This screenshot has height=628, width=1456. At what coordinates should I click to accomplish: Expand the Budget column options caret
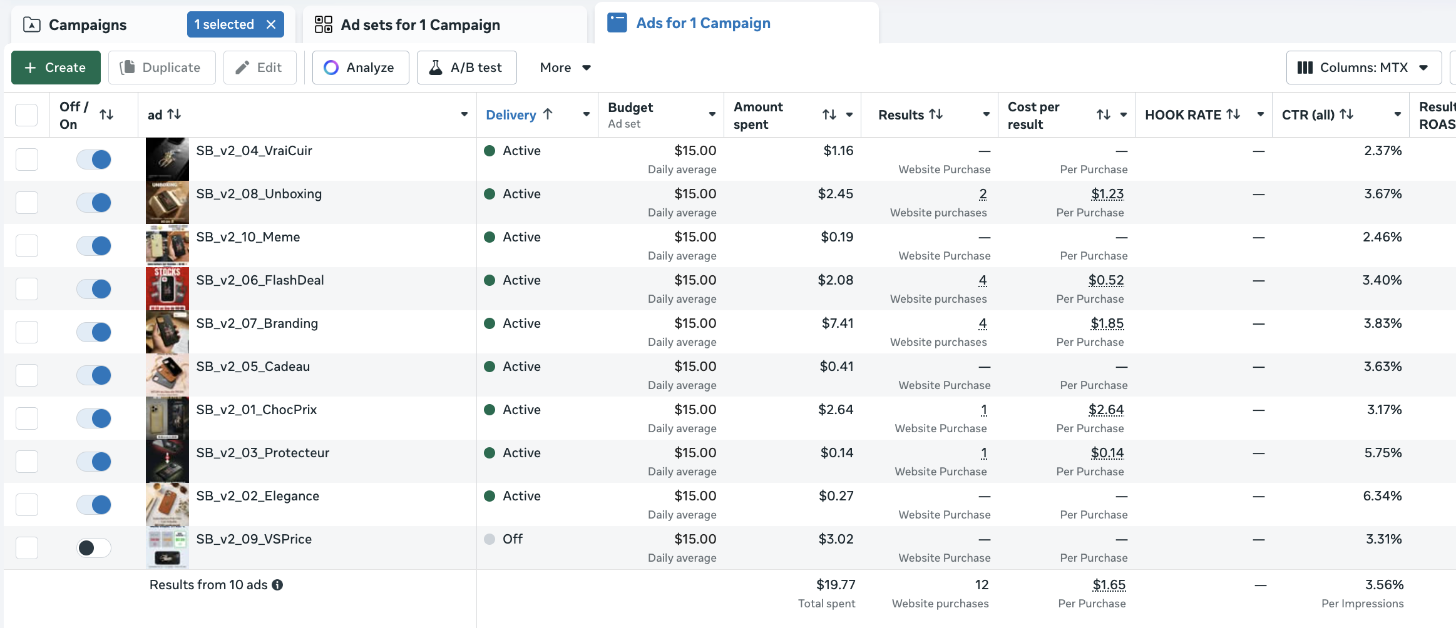tap(712, 114)
